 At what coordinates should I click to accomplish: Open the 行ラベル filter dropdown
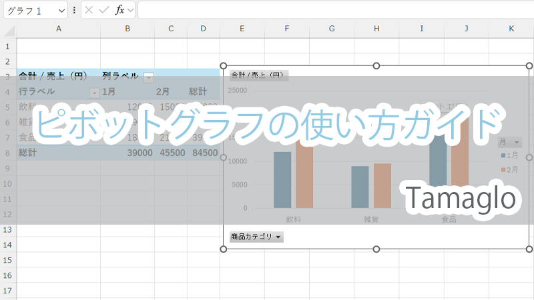pos(93,92)
